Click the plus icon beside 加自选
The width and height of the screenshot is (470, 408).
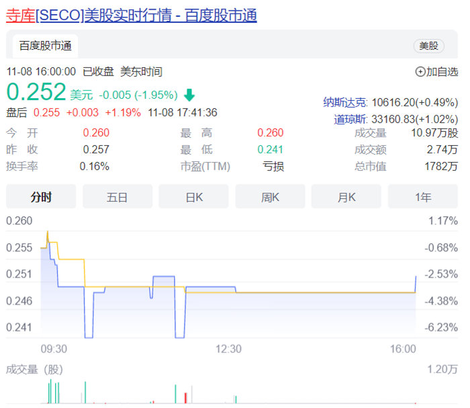[x=420, y=71]
